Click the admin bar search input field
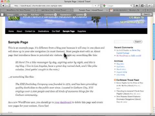Image resolution: width=155 pixels, height=116 pixels. (130, 15)
